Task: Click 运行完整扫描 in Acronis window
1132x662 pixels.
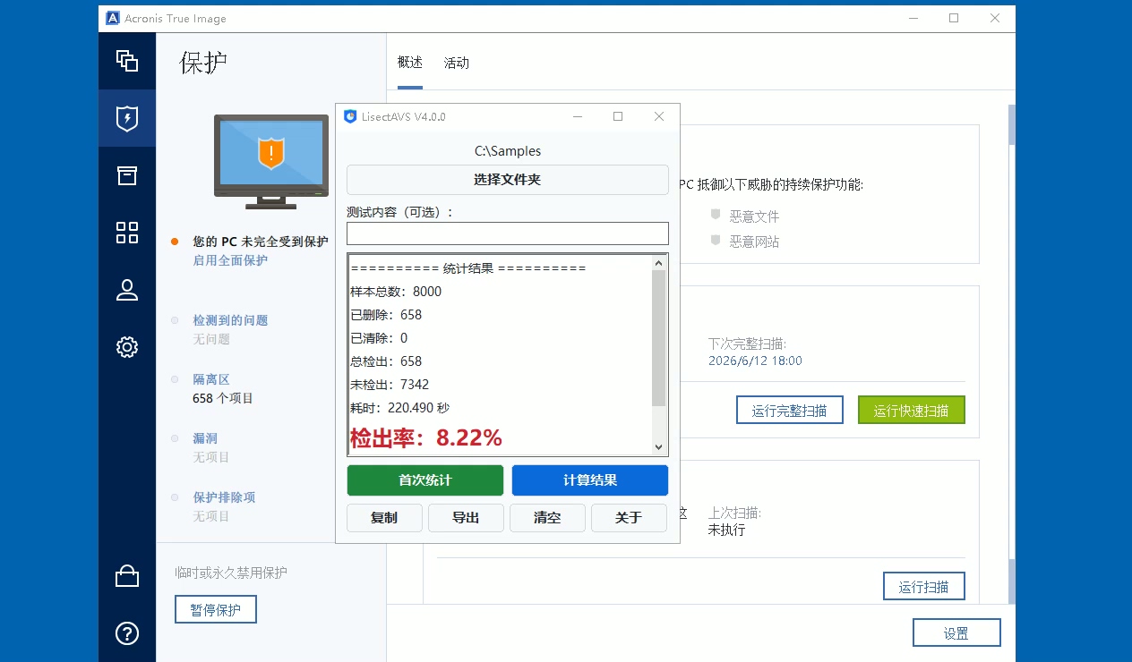Action: point(789,411)
